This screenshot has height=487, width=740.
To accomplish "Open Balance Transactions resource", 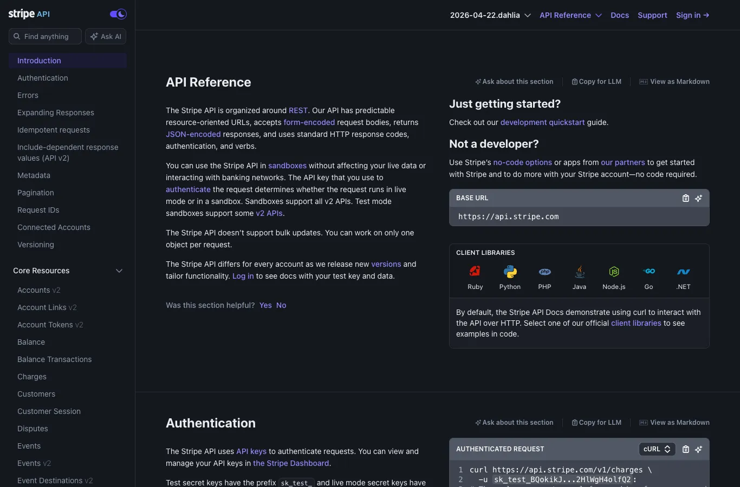I will (54, 359).
